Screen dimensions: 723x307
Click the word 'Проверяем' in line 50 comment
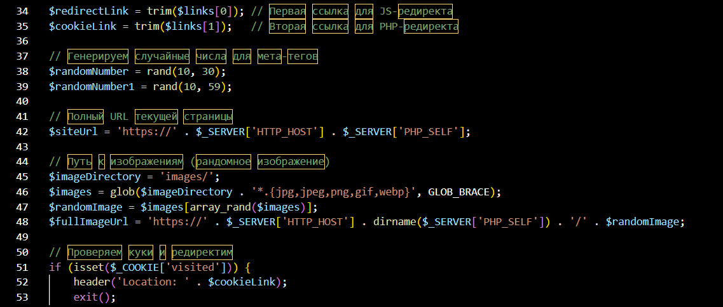(x=95, y=252)
